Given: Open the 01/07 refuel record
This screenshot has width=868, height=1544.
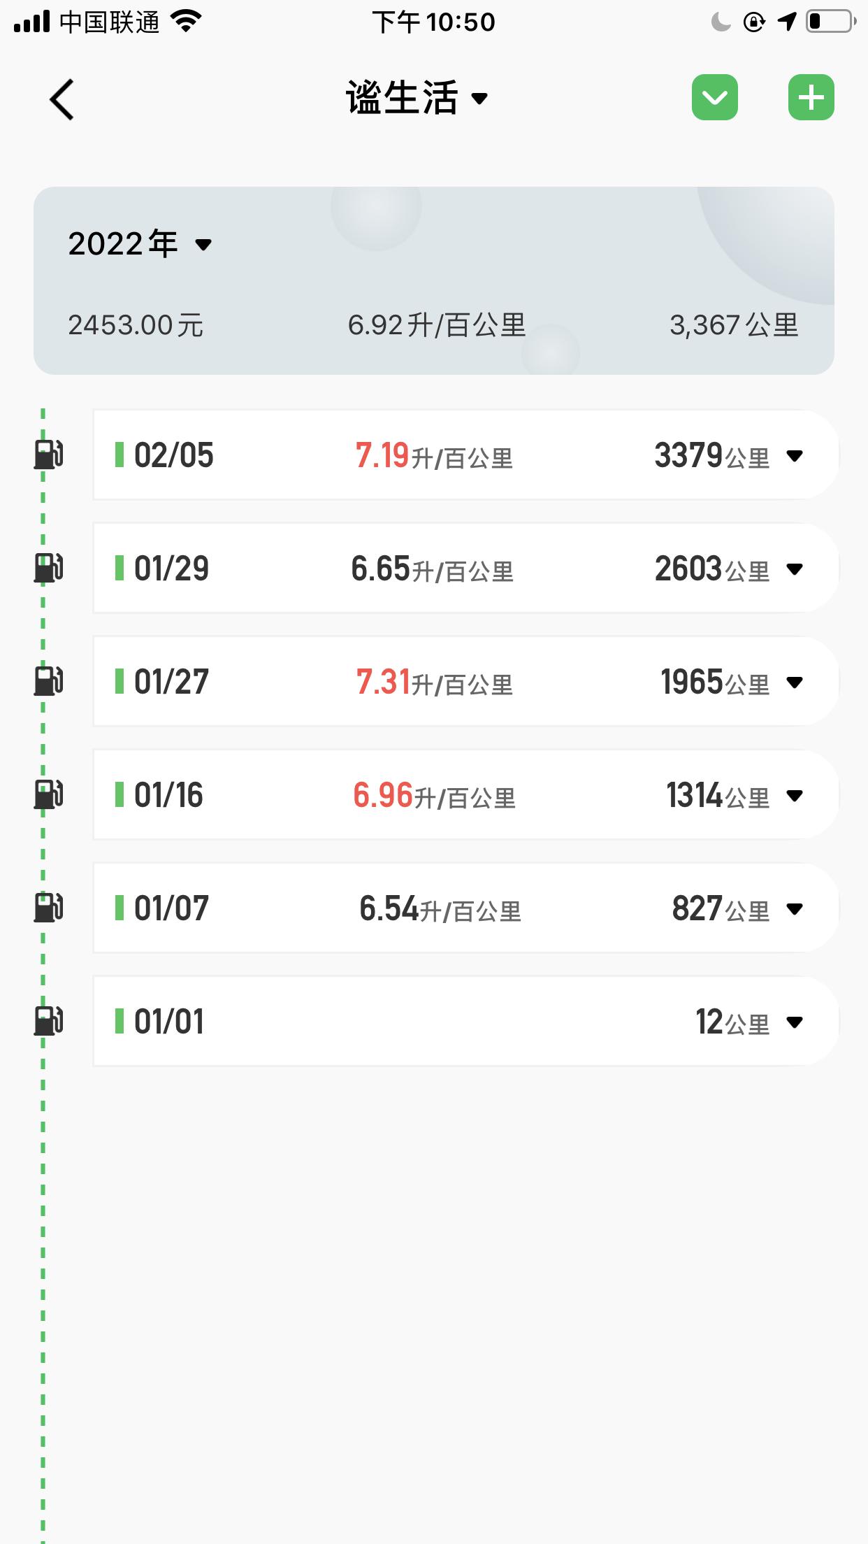Looking at the screenshot, I should tap(465, 908).
